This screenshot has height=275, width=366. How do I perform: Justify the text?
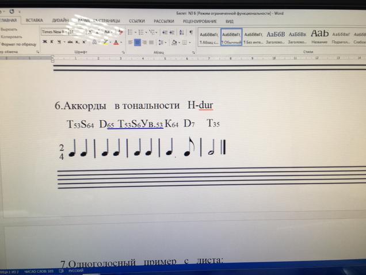tap(151, 43)
